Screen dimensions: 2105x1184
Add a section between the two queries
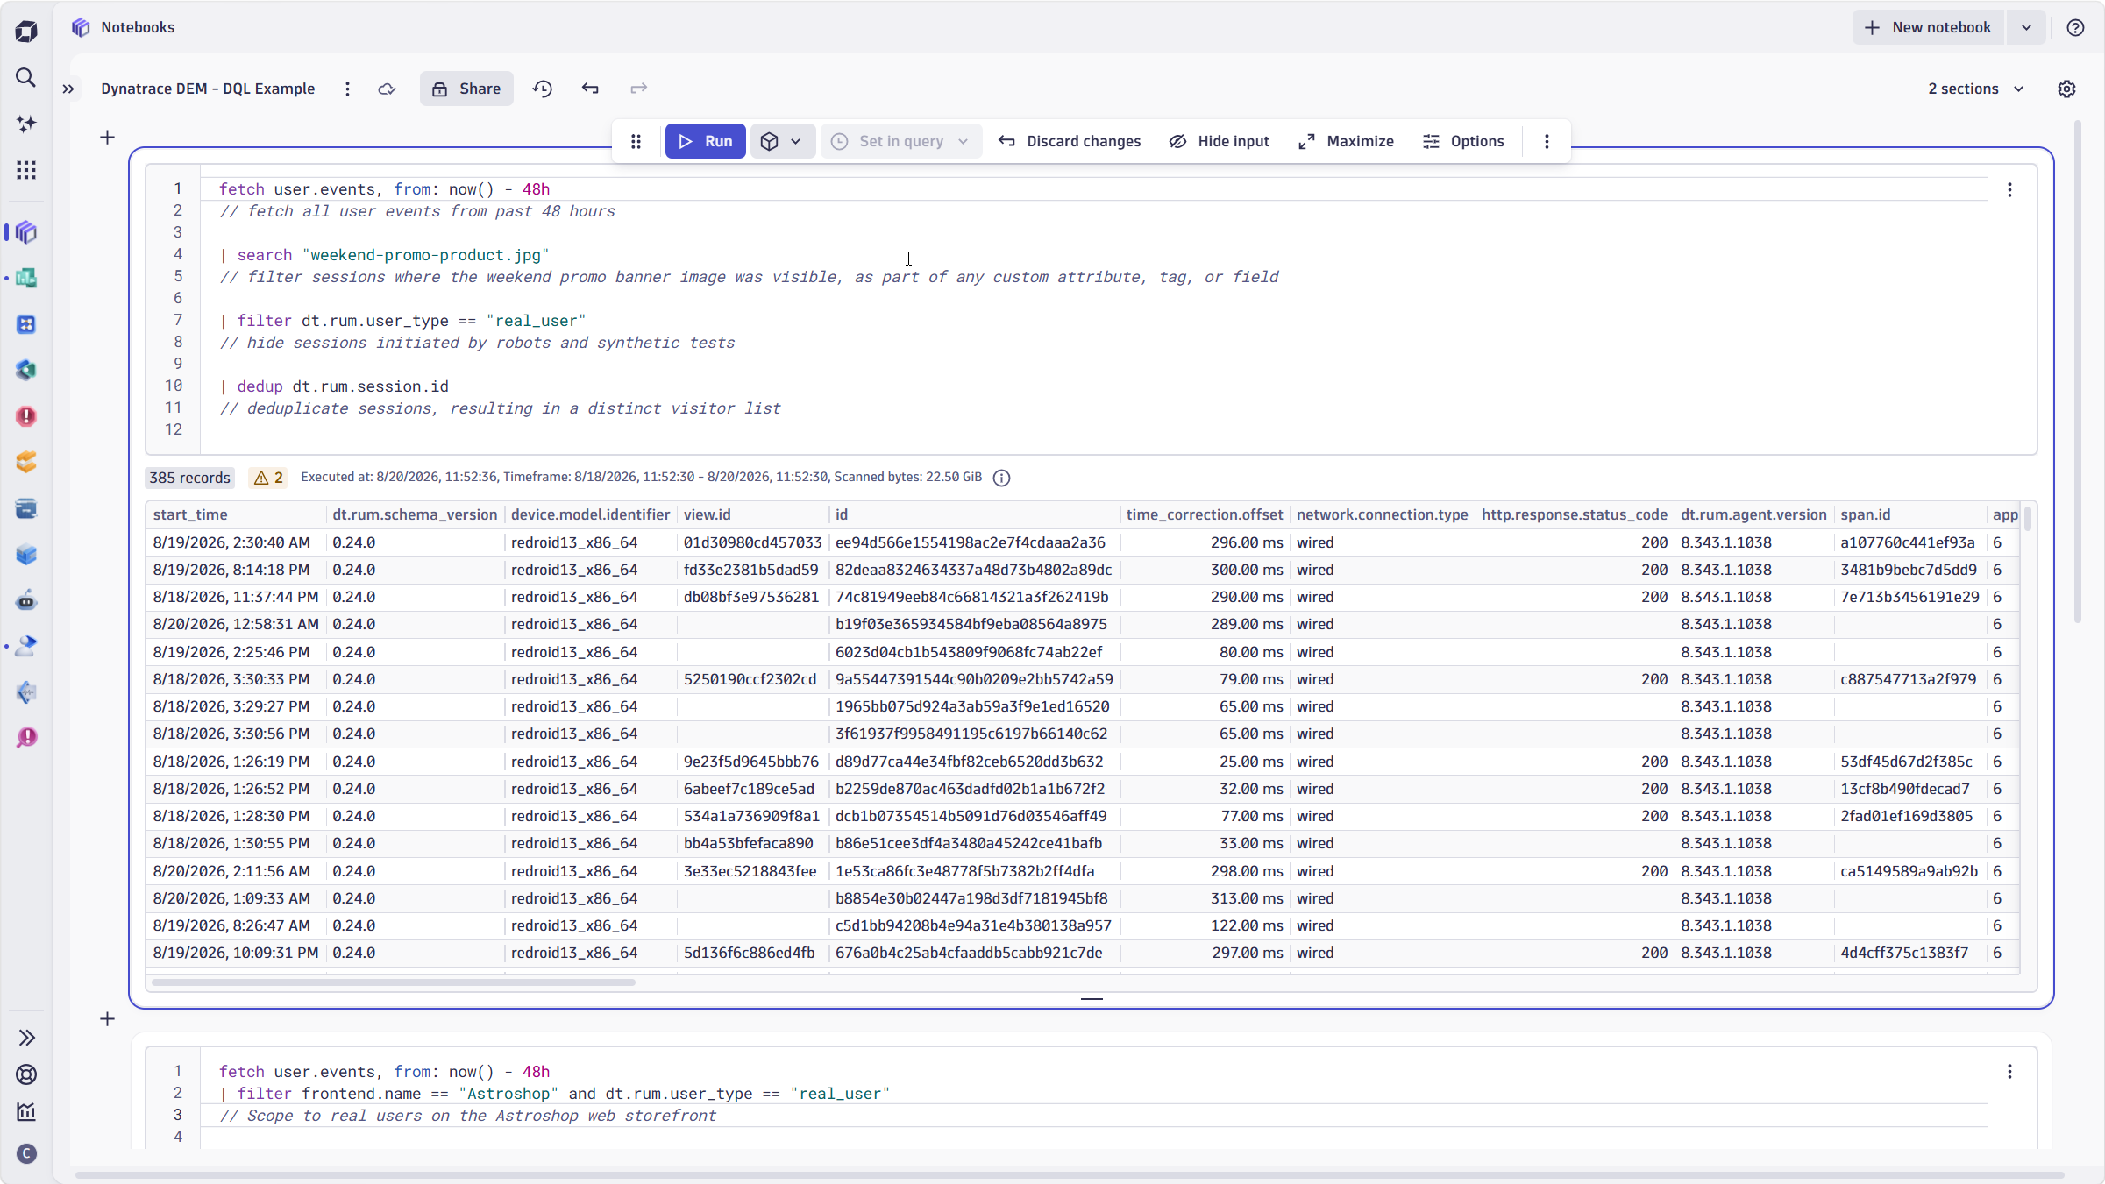click(x=107, y=1019)
